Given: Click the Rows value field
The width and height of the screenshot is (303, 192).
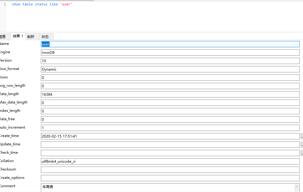Looking at the screenshot, I should [x=170, y=78].
